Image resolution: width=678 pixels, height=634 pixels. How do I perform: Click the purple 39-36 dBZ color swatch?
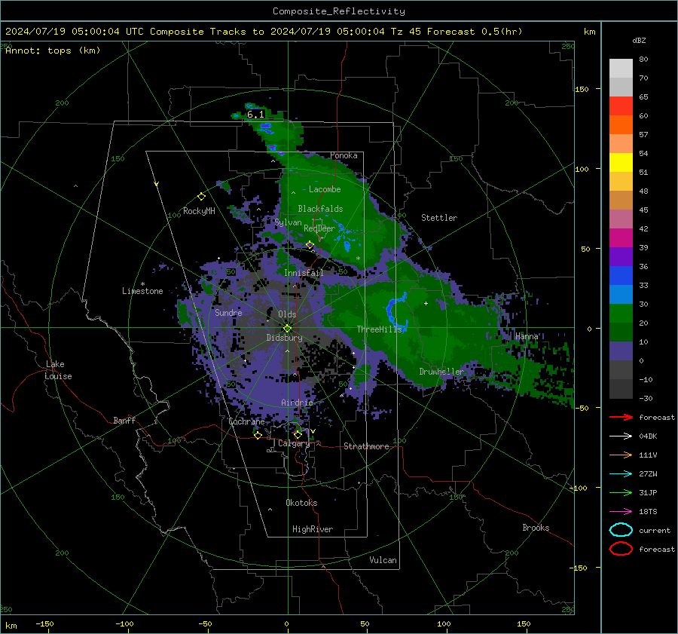click(x=621, y=256)
